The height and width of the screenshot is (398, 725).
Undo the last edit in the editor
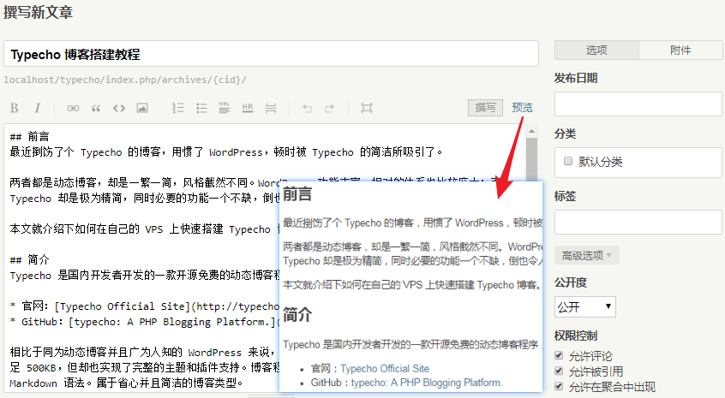pyautogui.click(x=307, y=108)
